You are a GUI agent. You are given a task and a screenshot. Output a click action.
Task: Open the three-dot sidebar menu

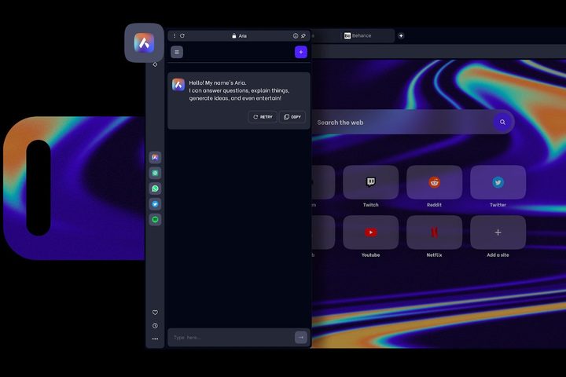[x=155, y=339]
